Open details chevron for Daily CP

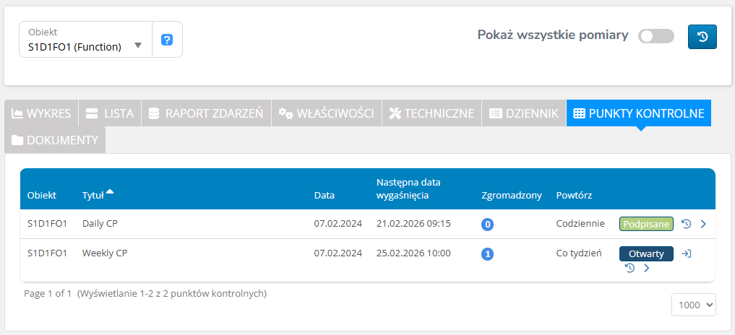pyautogui.click(x=703, y=224)
